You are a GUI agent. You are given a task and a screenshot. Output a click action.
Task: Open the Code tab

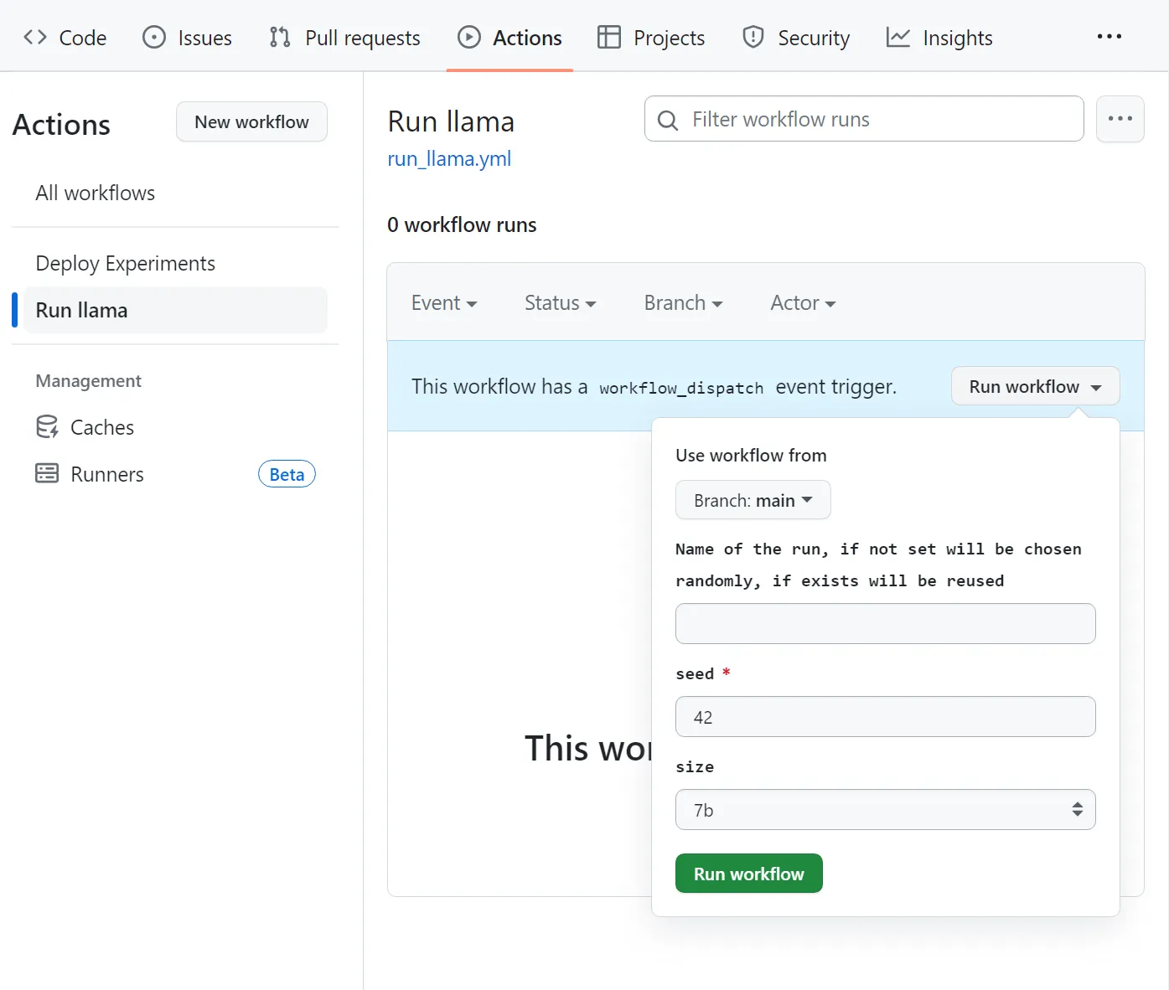coord(65,38)
